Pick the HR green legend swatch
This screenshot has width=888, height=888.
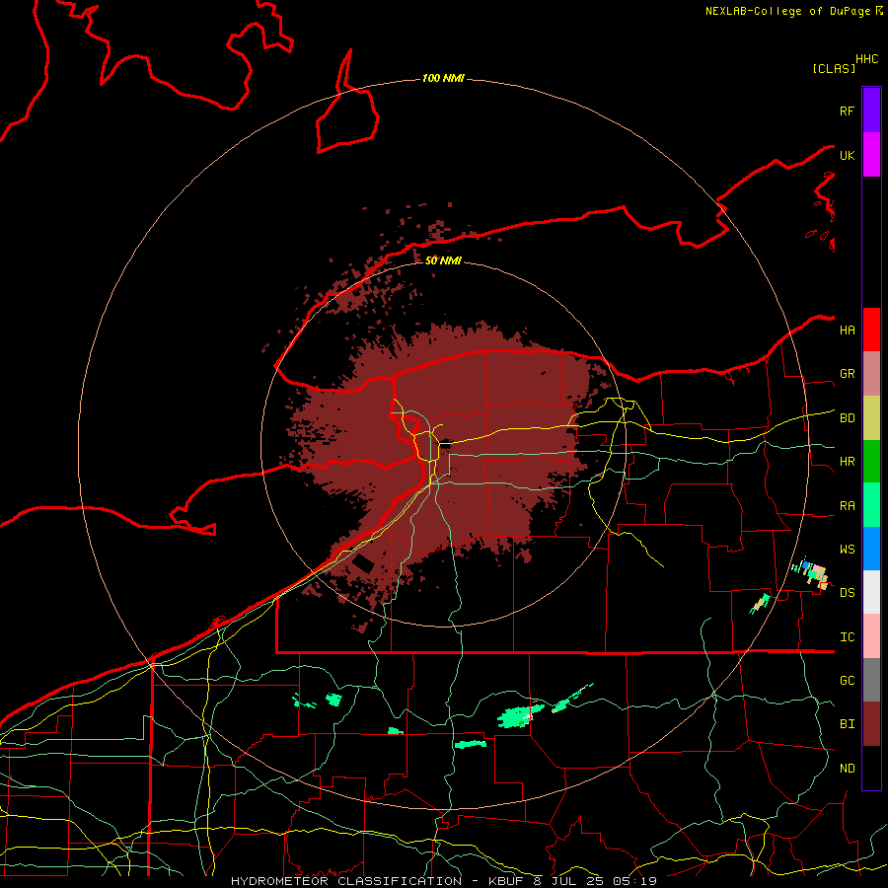871,461
